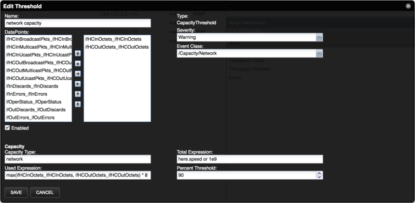Select ifHCInMulticastPkts datapoint in available list
415x203 pixels.
click(x=38, y=47)
